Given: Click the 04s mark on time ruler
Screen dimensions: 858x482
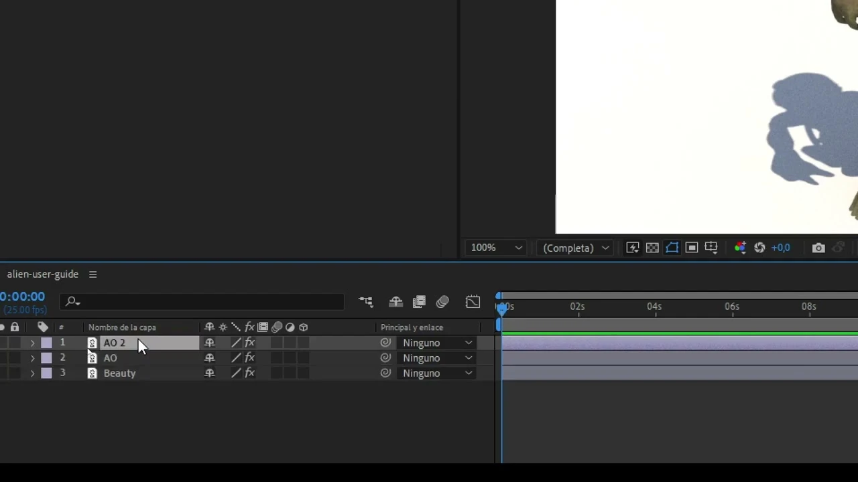Looking at the screenshot, I should [x=654, y=307].
